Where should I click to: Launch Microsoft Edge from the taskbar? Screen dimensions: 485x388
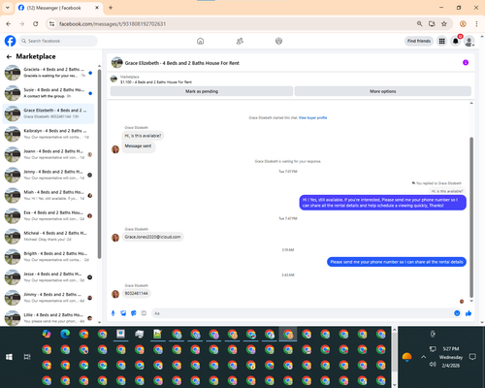pos(65,334)
